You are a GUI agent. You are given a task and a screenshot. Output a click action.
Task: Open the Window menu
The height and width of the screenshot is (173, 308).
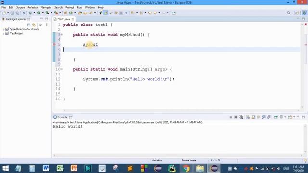(x=90, y=7)
